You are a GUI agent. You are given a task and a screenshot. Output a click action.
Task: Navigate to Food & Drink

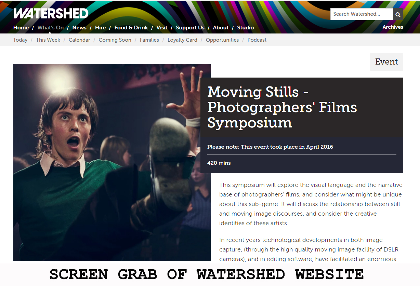131,28
